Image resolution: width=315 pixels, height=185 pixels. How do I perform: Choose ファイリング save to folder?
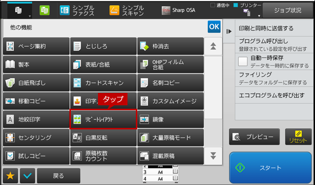pos(274,78)
